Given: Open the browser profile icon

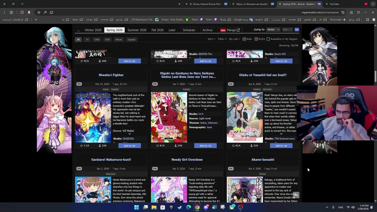Looking at the screenshot, I should (11, 12).
